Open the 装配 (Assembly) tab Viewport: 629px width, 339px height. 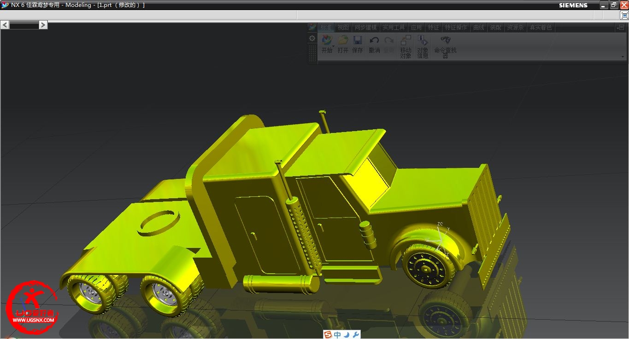coord(495,27)
